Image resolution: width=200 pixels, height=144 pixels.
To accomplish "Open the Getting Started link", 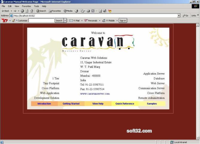I will click(x=71, y=104).
